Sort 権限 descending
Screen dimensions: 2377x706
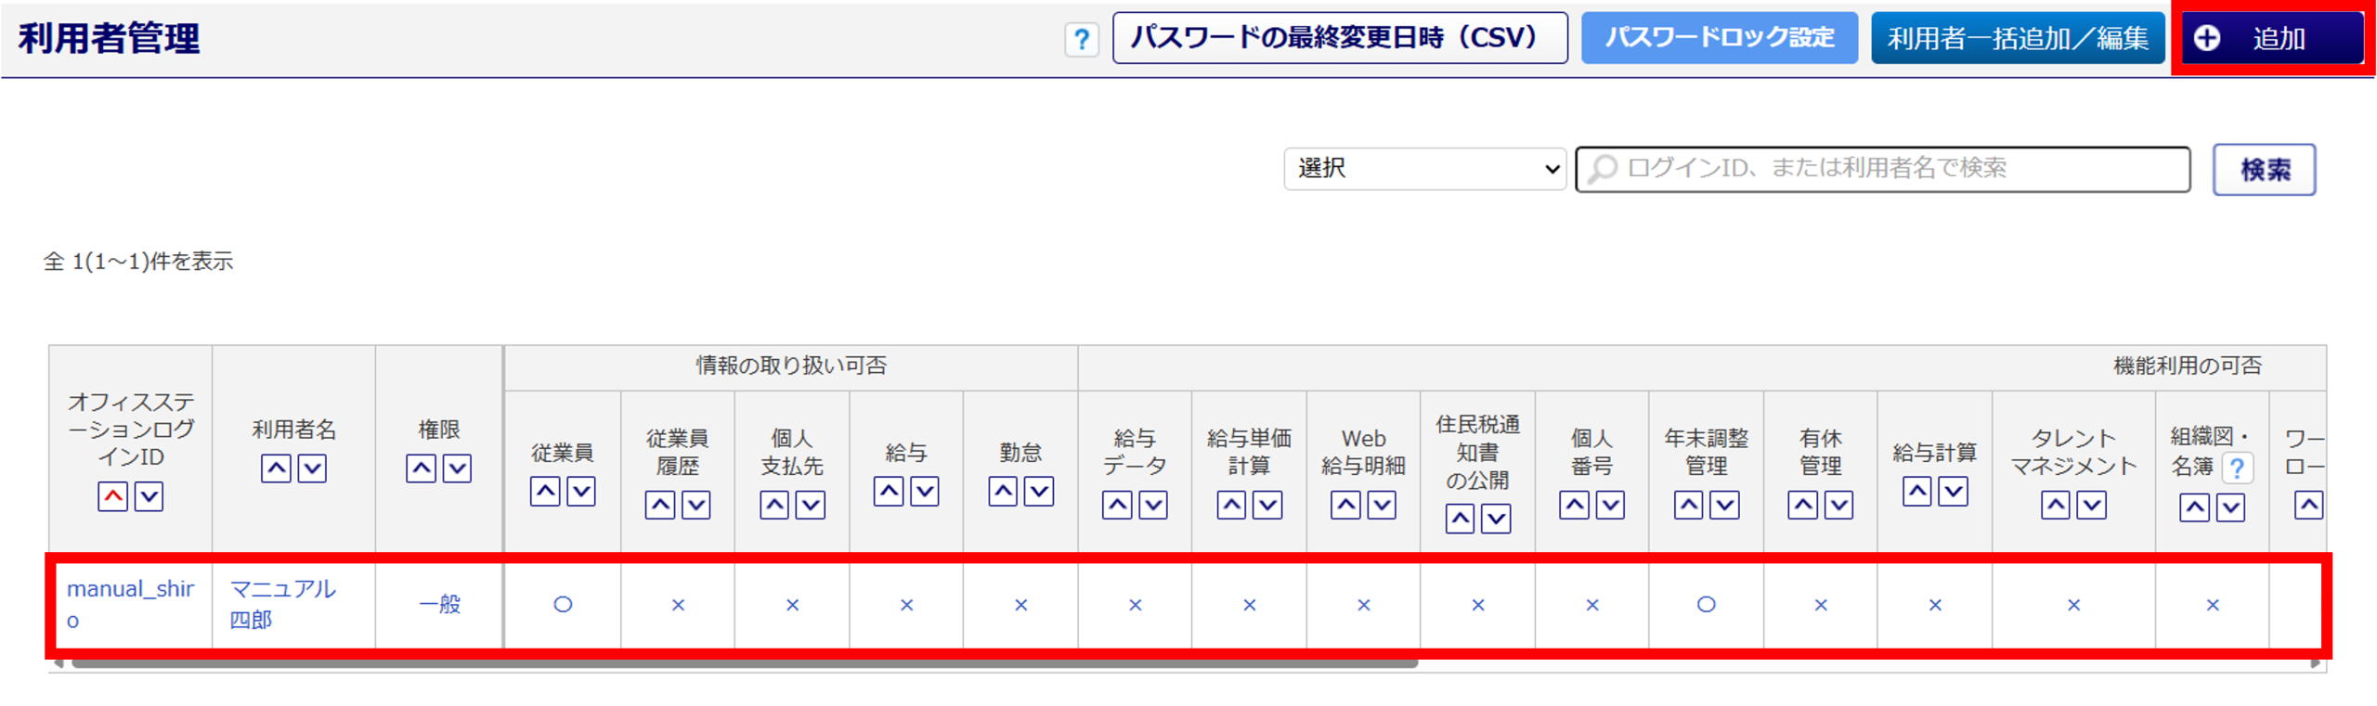(457, 469)
